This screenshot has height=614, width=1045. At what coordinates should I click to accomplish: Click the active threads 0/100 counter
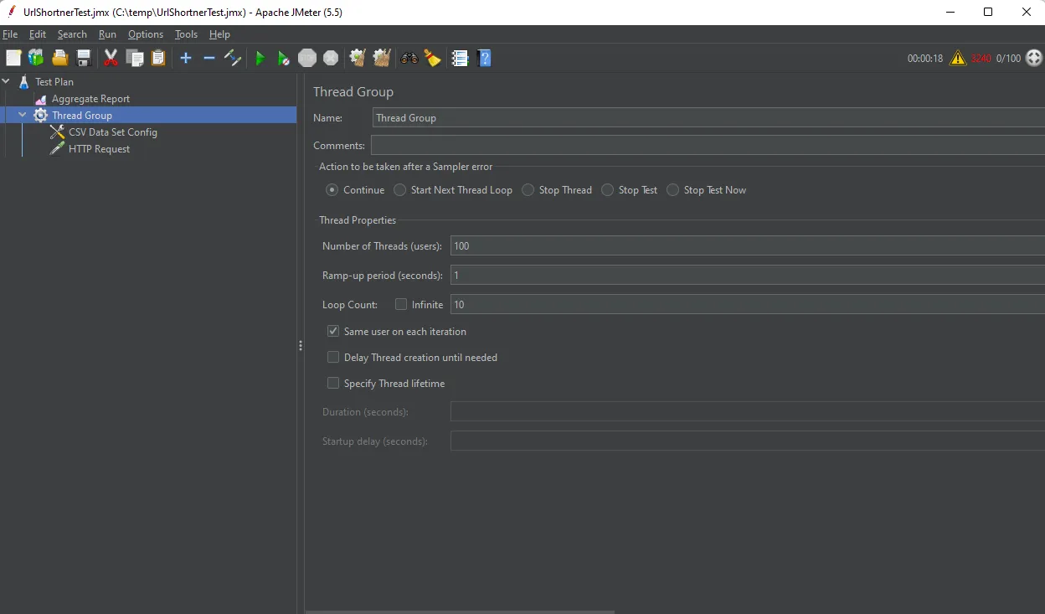coord(1008,59)
